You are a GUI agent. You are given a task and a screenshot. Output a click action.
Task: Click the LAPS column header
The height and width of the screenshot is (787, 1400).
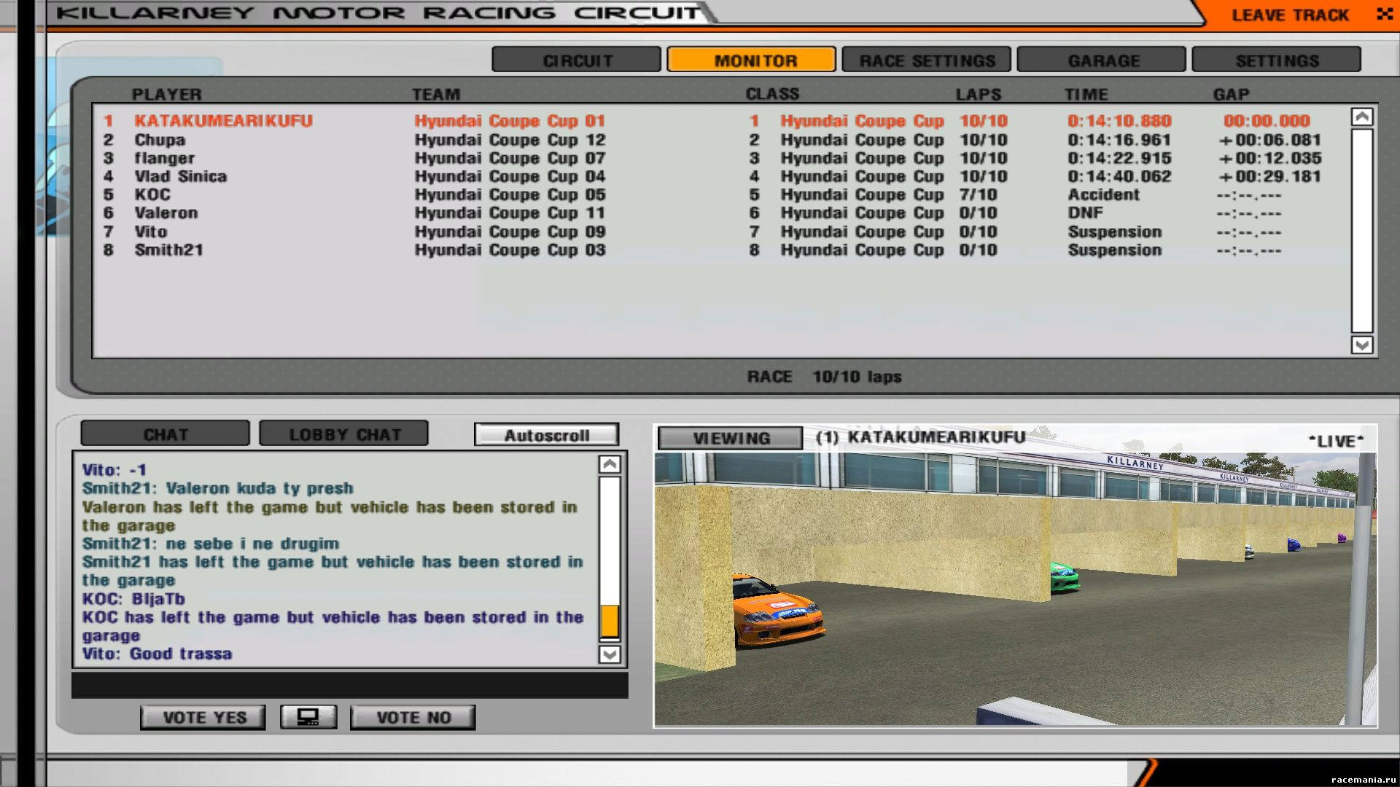click(x=978, y=94)
